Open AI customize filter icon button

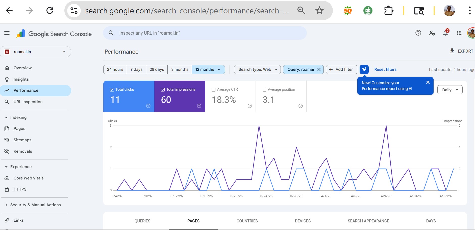click(364, 69)
